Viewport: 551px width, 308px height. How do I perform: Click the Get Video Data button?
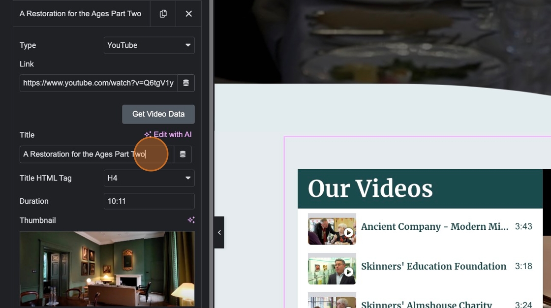pos(158,114)
